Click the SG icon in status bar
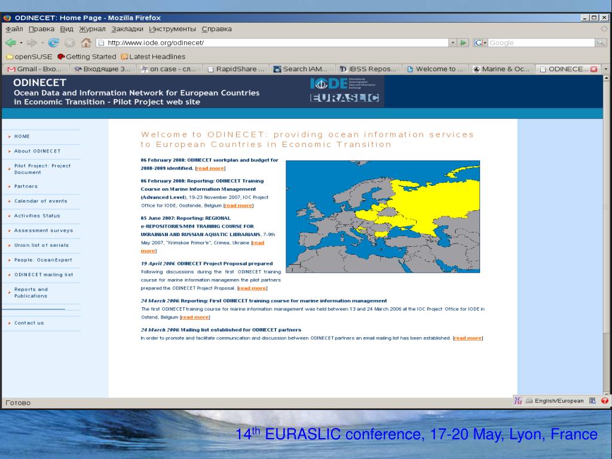Image resolution: width=612 pixels, height=459 pixels. (x=518, y=400)
